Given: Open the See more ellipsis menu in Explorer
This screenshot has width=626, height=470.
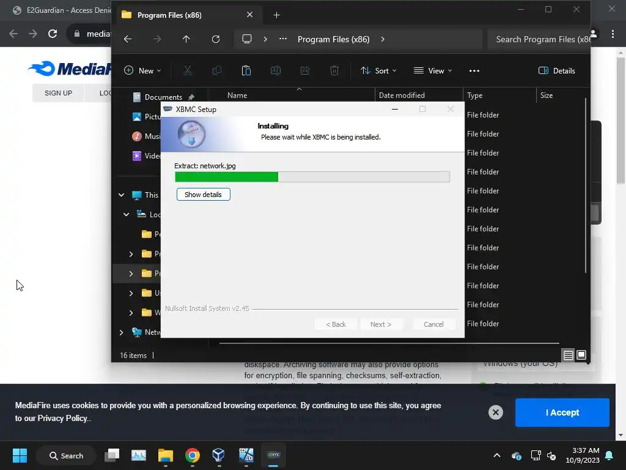Looking at the screenshot, I should pos(474,71).
